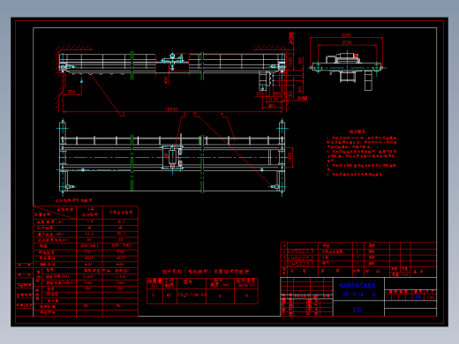Viewport: 459px width, 344px height.
Task: Click the 400 vertical dimension under the trolley
Action: point(166,80)
